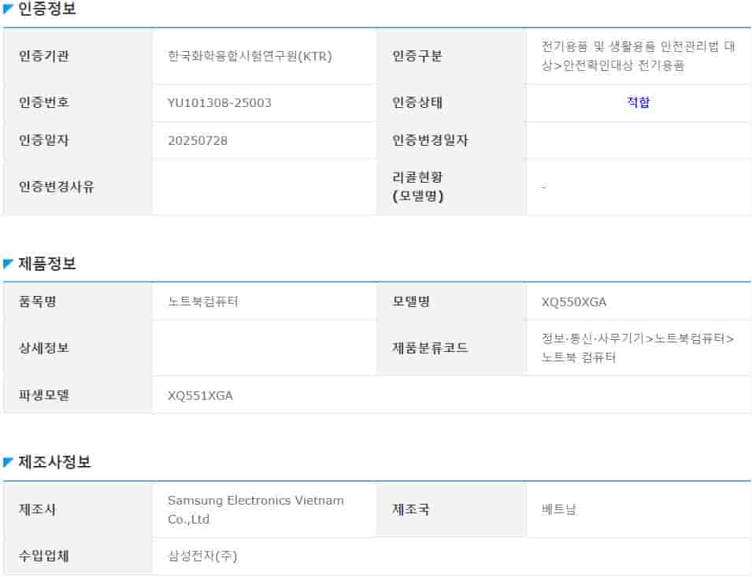Viewport: 752px width, 577px height.
Task: Click the certification date 20250728
Action: click(x=198, y=140)
